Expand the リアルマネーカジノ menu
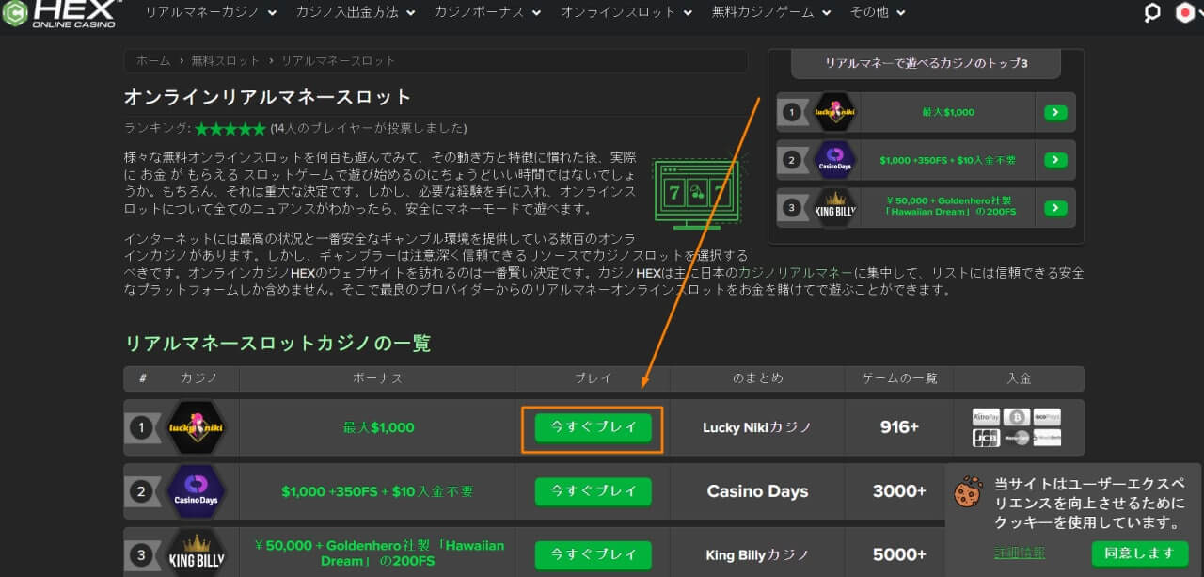Image resolution: width=1204 pixels, height=577 pixels. 211,13
